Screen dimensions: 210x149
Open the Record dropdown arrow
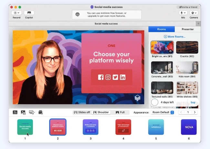[x=18, y=13]
